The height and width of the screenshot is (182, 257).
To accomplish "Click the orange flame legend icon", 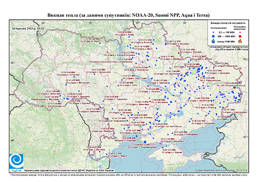I will point(240,41).
